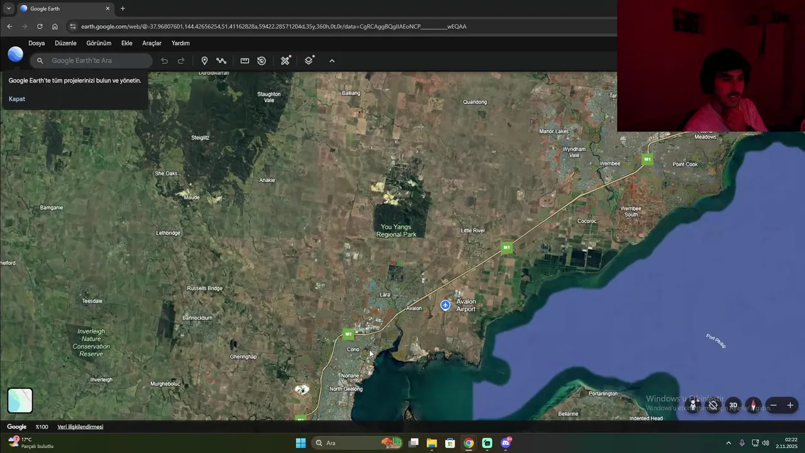Click the earth.google.com URL address bar

[274, 26]
